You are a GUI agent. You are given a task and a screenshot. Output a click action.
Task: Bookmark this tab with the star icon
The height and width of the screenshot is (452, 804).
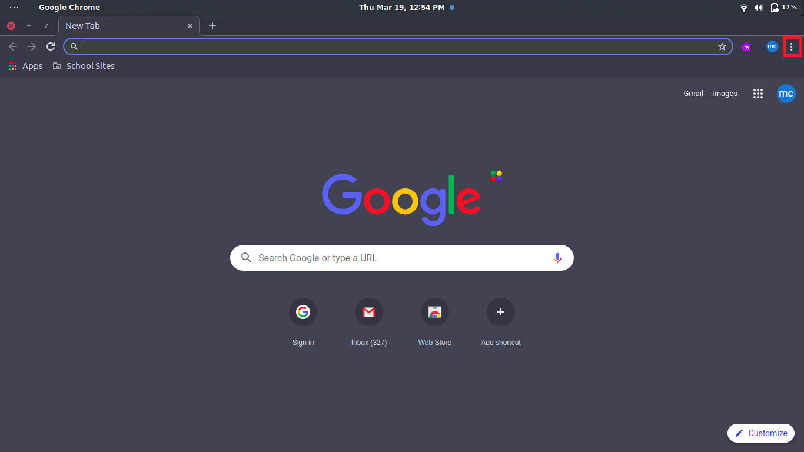pyautogui.click(x=722, y=46)
